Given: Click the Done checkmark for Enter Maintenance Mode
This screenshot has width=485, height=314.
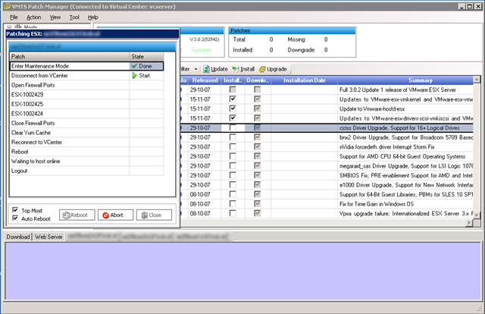Looking at the screenshot, I should coord(135,66).
